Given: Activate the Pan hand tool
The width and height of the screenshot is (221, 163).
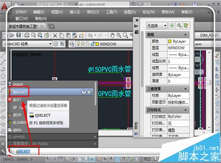Looking at the screenshot, I should click(112, 35).
